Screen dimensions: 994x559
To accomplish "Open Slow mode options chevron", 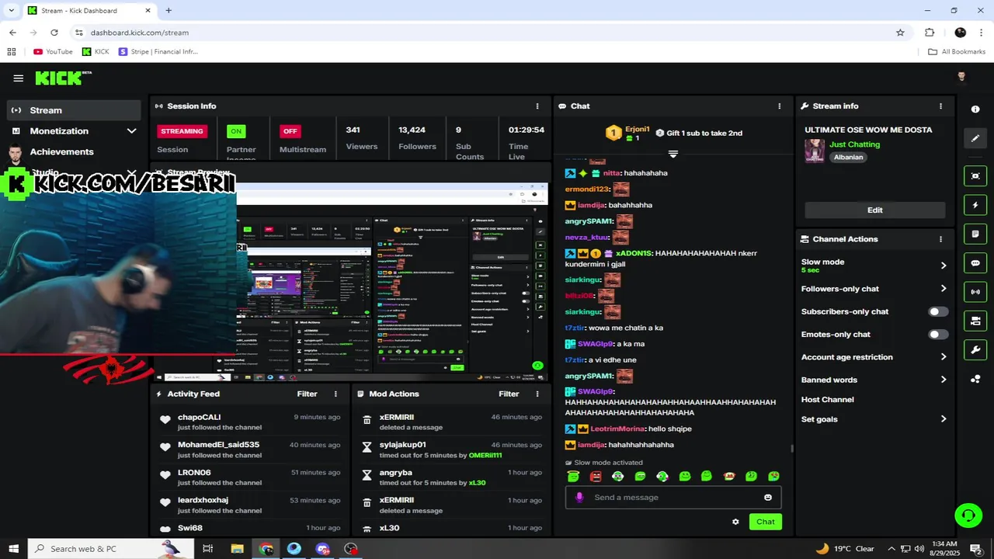I will [944, 266].
